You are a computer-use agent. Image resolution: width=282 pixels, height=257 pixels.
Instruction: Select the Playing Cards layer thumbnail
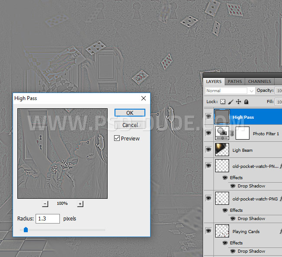point(222,230)
